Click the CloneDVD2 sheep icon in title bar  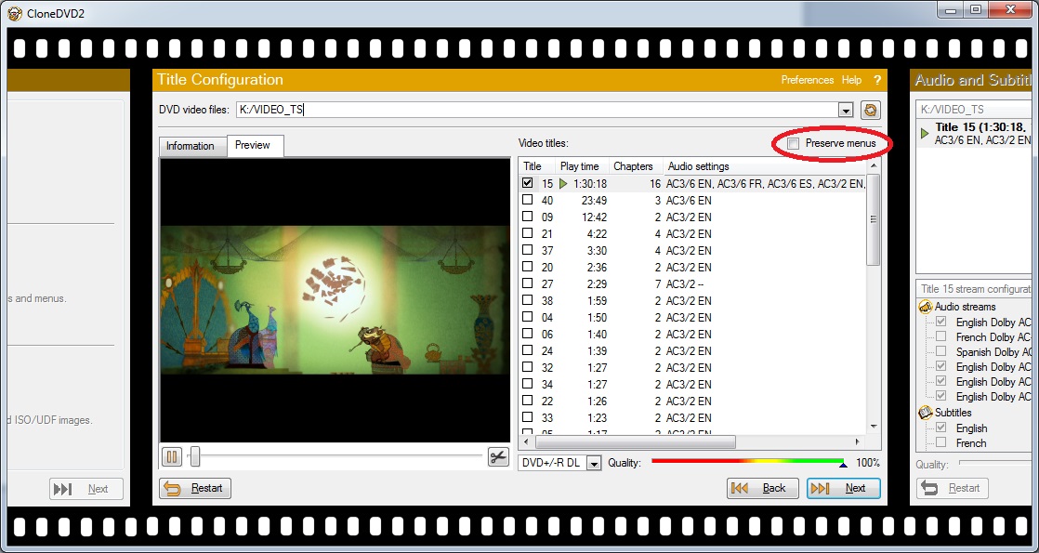click(x=14, y=12)
